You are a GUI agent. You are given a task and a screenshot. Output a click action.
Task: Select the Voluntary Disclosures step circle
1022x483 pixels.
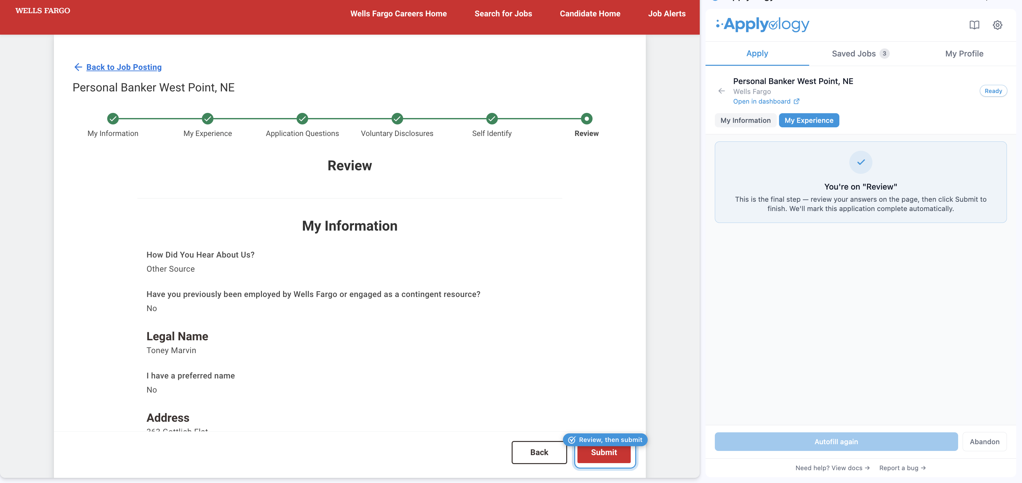point(397,119)
